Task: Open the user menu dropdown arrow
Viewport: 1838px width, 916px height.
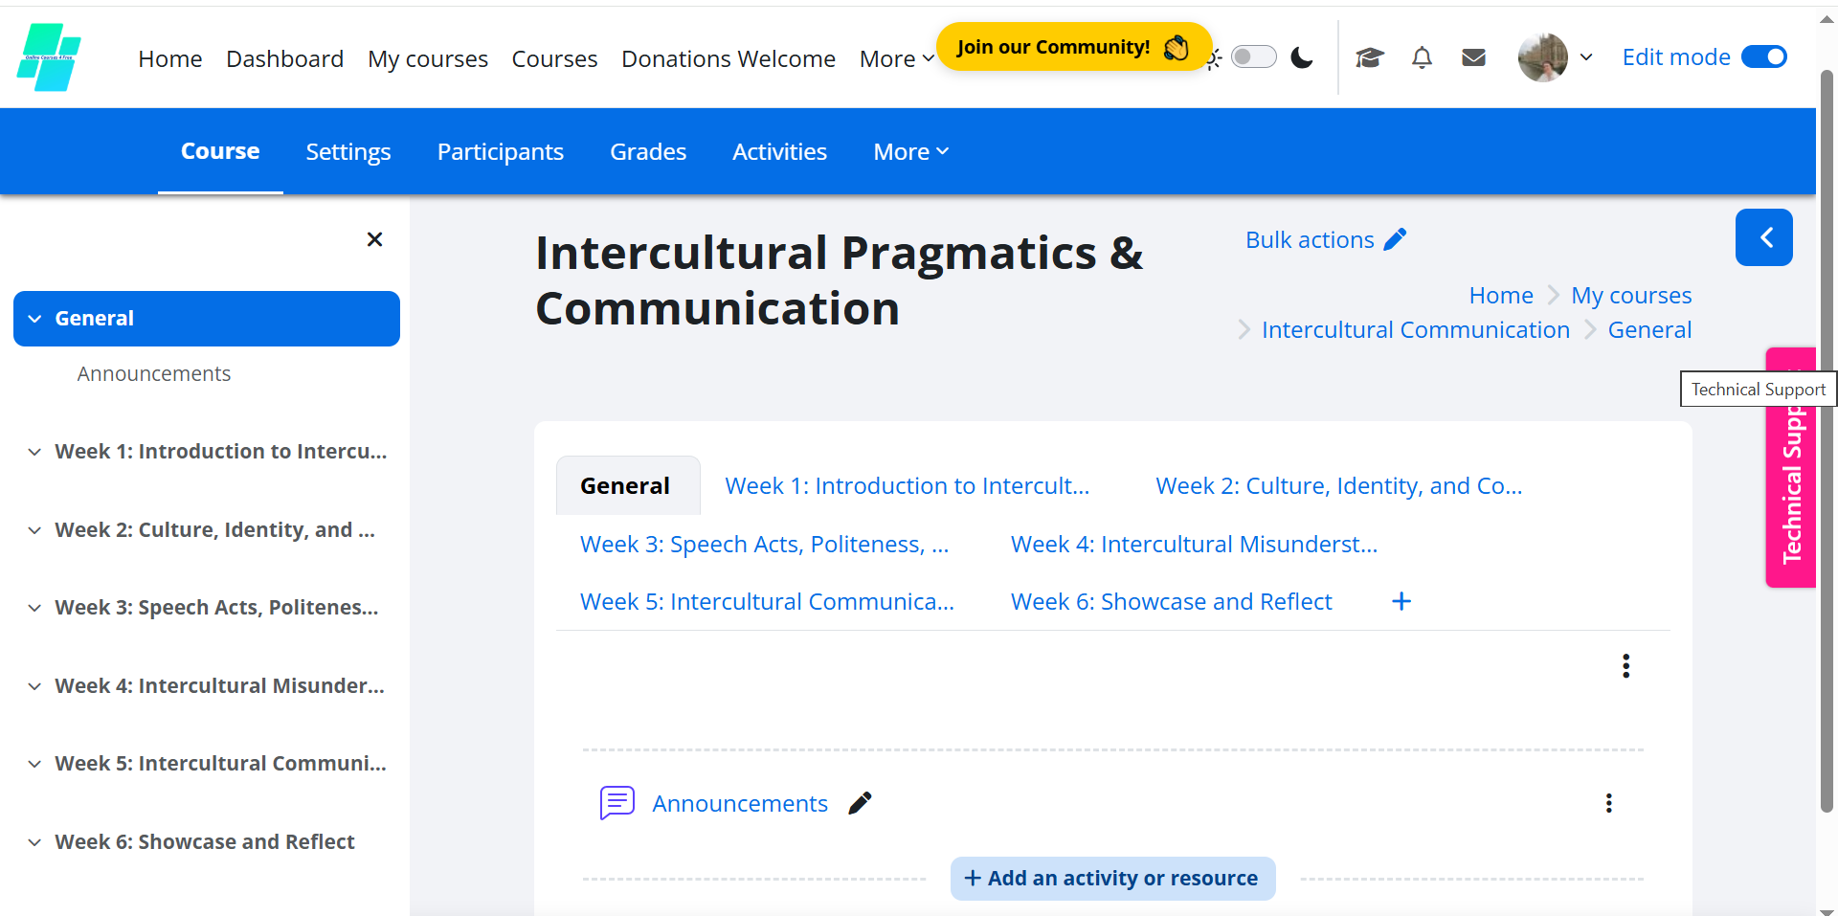Action: click(1586, 57)
